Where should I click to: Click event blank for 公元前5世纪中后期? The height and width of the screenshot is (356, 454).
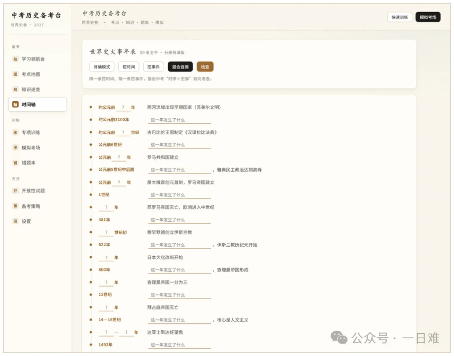click(179, 170)
